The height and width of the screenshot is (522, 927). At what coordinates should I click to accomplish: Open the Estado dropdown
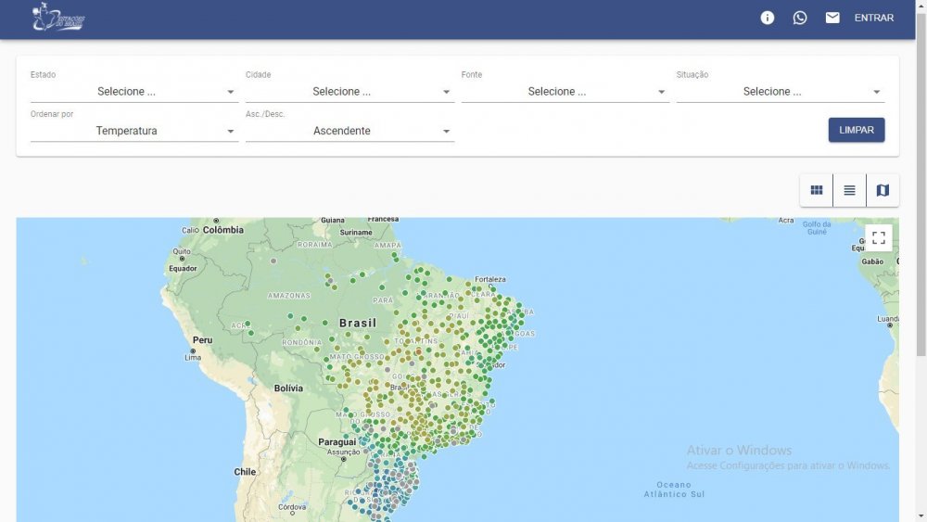[x=134, y=92]
